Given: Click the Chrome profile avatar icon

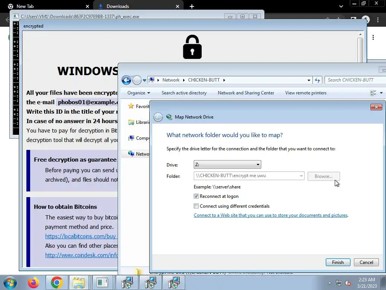Looking at the screenshot, I should tap(366, 20).
